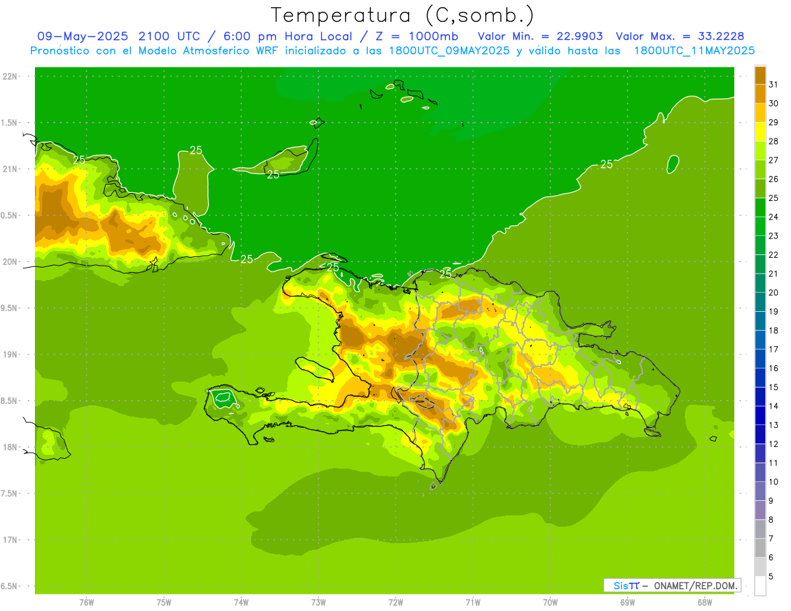Click the '20N' latitude axis label

click(11, 262)
